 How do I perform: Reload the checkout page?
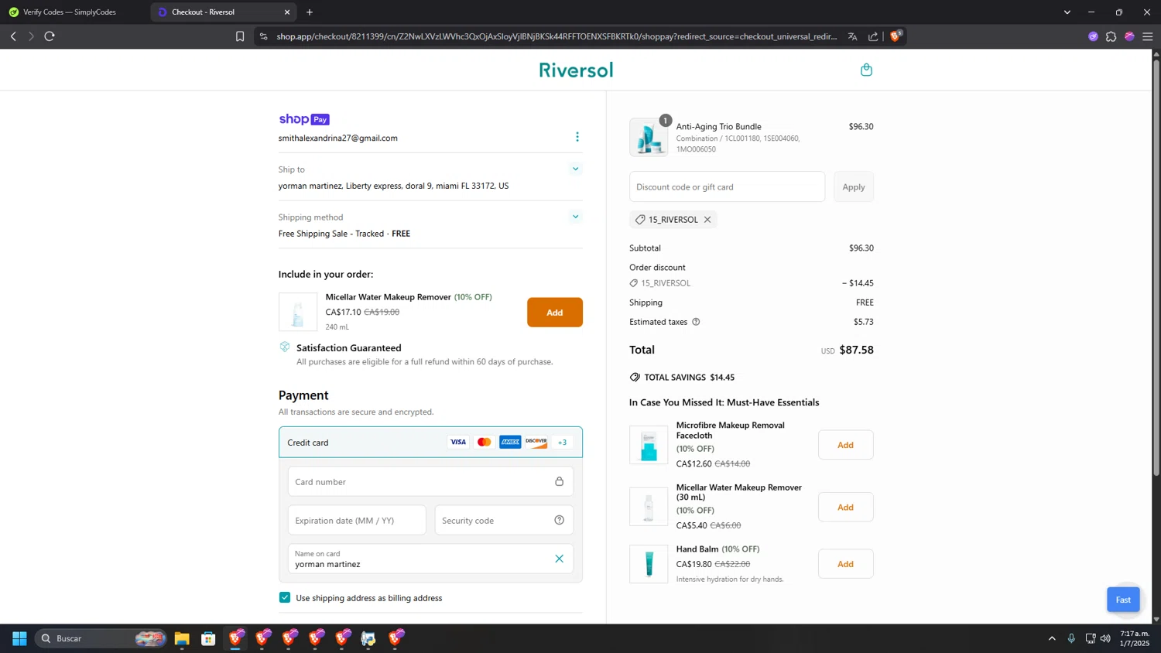50,36
